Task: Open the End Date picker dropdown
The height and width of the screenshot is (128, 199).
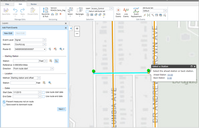Action: [40, 96]
